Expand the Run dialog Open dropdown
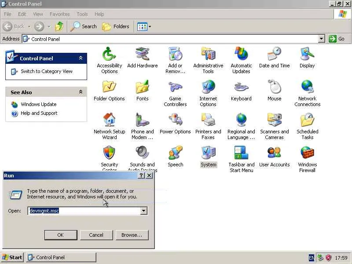Image resolution: width=352 pixels, height=264 pixels. pos(144,211)
